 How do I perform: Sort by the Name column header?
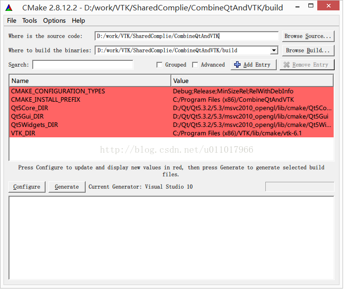click(x=90, y=81)
